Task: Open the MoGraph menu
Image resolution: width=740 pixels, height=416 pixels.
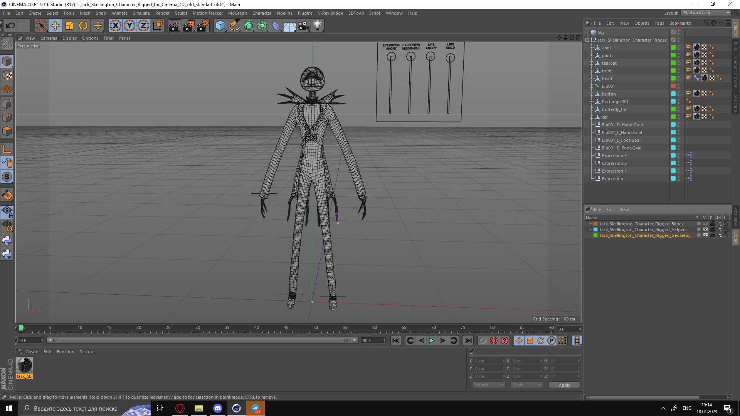Action: [237, 13]
